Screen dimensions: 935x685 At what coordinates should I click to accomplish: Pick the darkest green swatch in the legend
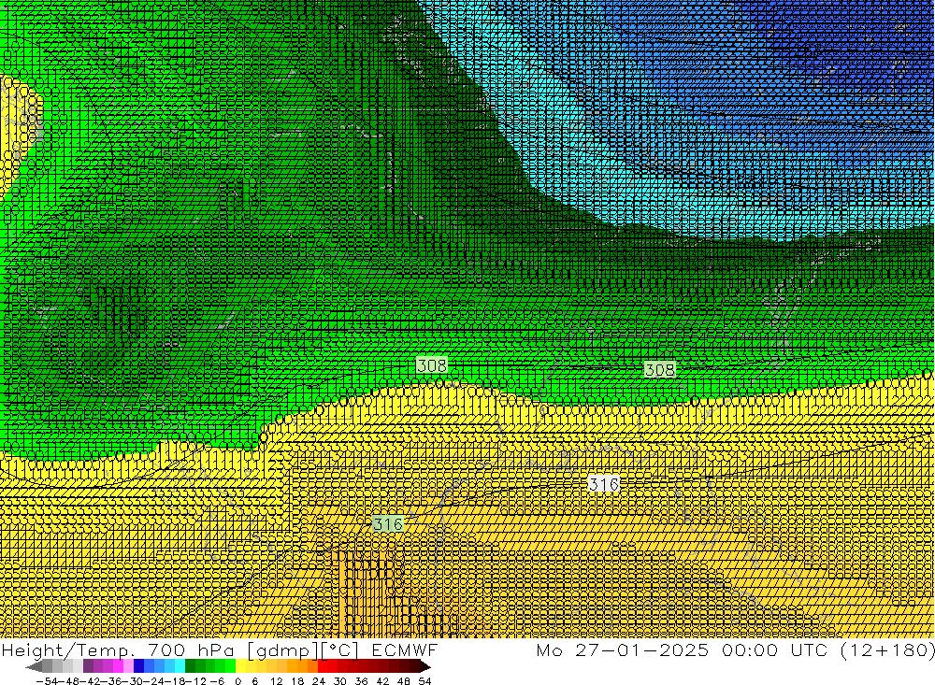click(190, 667)
